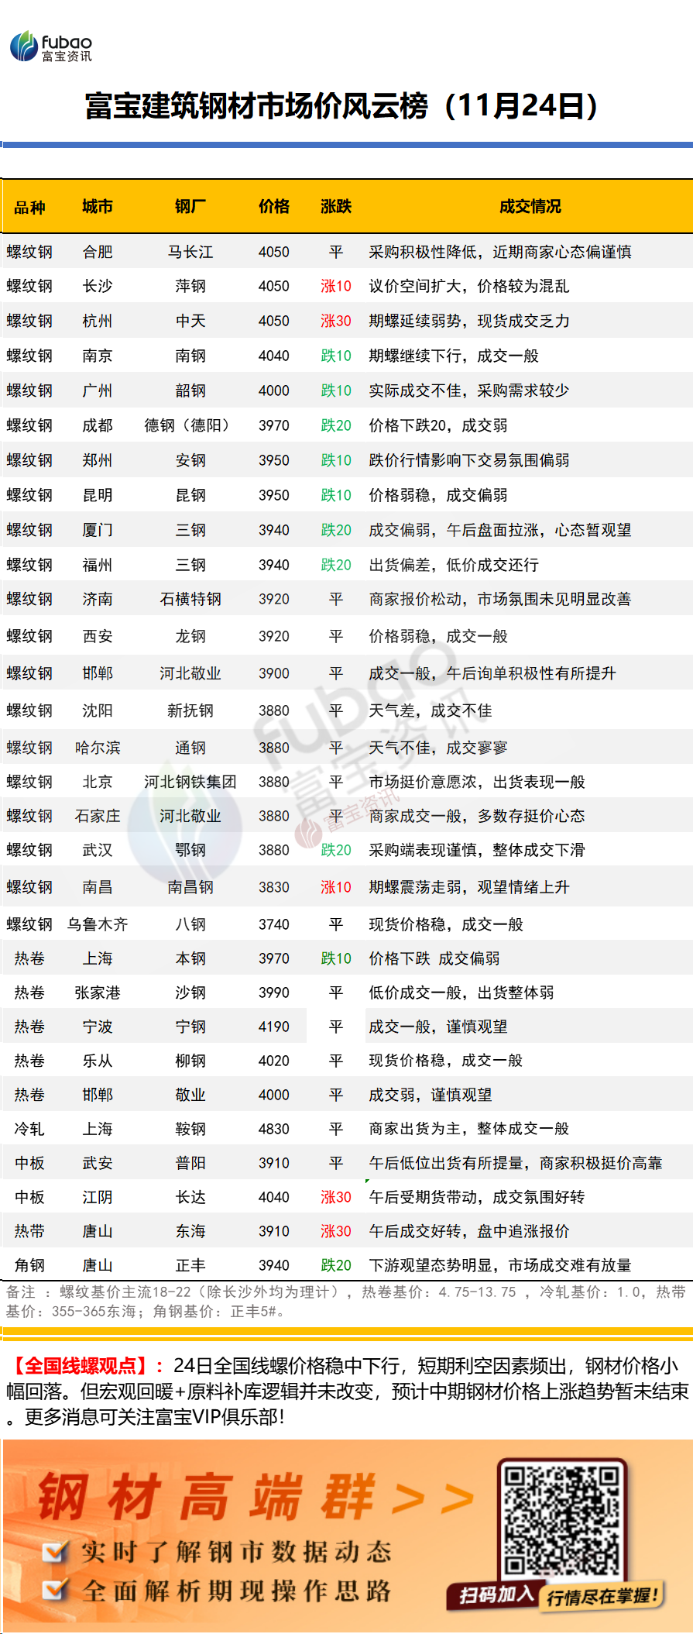This screenshot has width=693, height=1634.
Task: Click the 鞍钢 price 4830
Action: click(x=274, y=1129)
